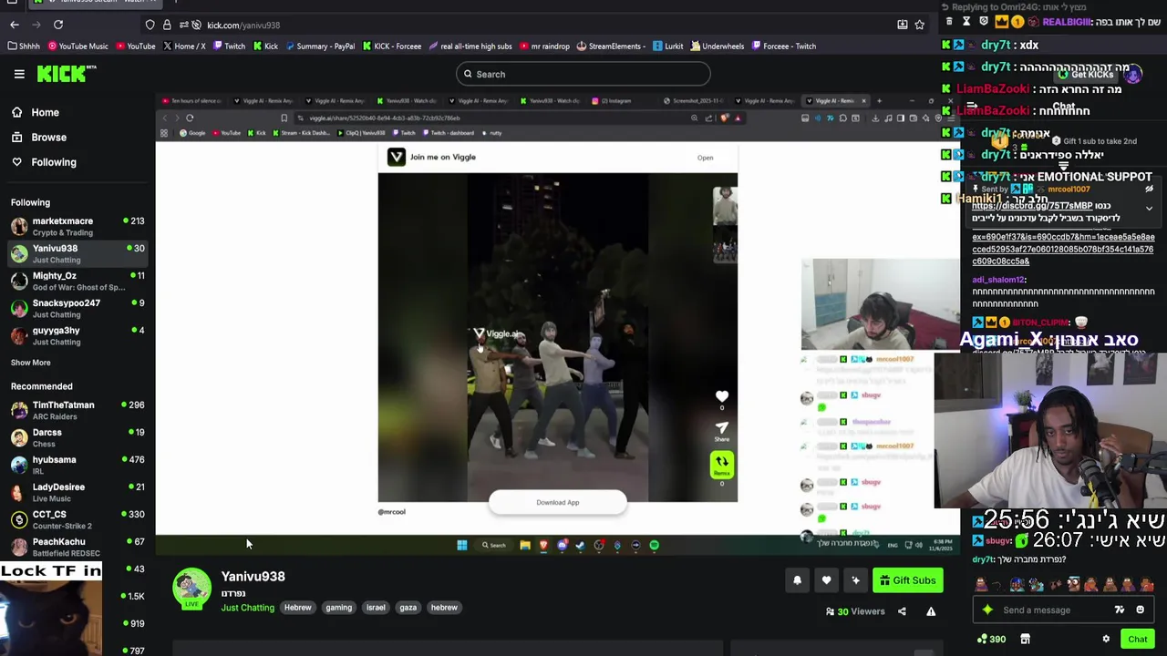Viewport: 1167px width, 656px height.
Task: Reload the kick.com page
Action: coord(57,25)
